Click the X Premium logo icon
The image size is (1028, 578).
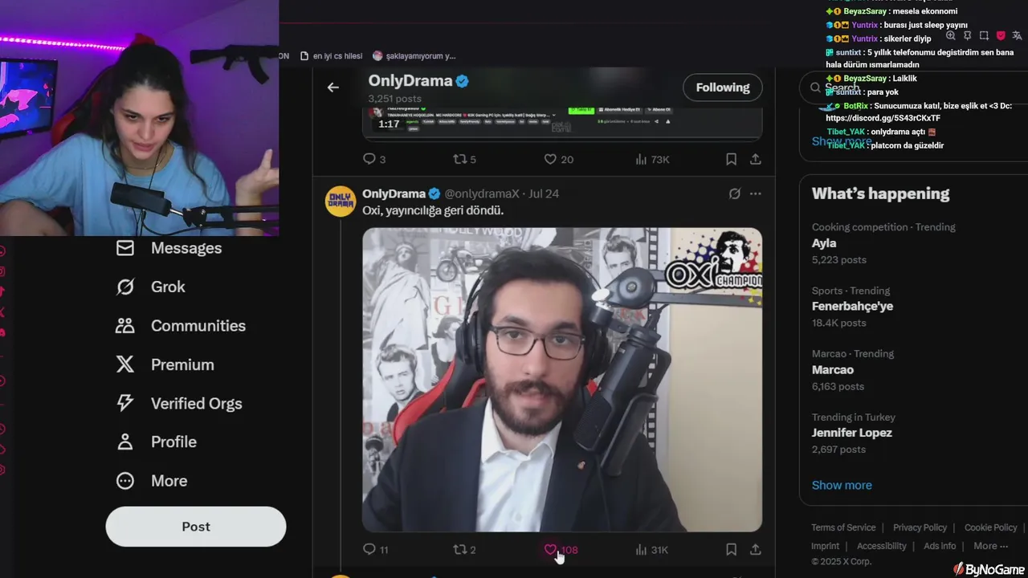point(125,364)
